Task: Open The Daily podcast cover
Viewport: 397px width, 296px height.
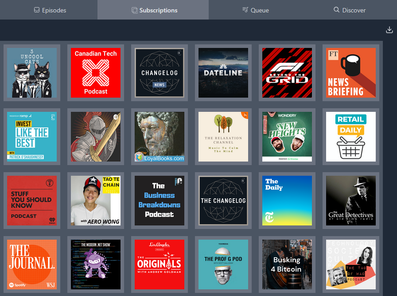Action: (287, 201)
